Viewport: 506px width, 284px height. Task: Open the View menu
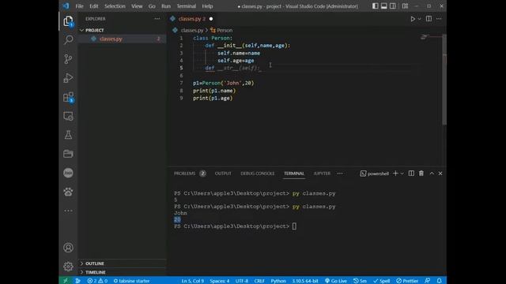tap(137, 6)
